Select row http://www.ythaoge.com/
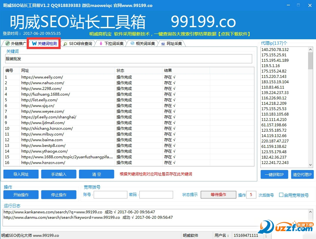Screen dimensions: 316x239 [129, 151]
